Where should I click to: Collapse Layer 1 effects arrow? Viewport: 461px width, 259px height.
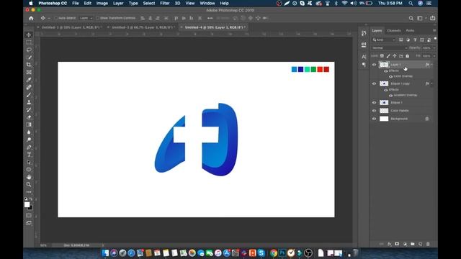432,65
